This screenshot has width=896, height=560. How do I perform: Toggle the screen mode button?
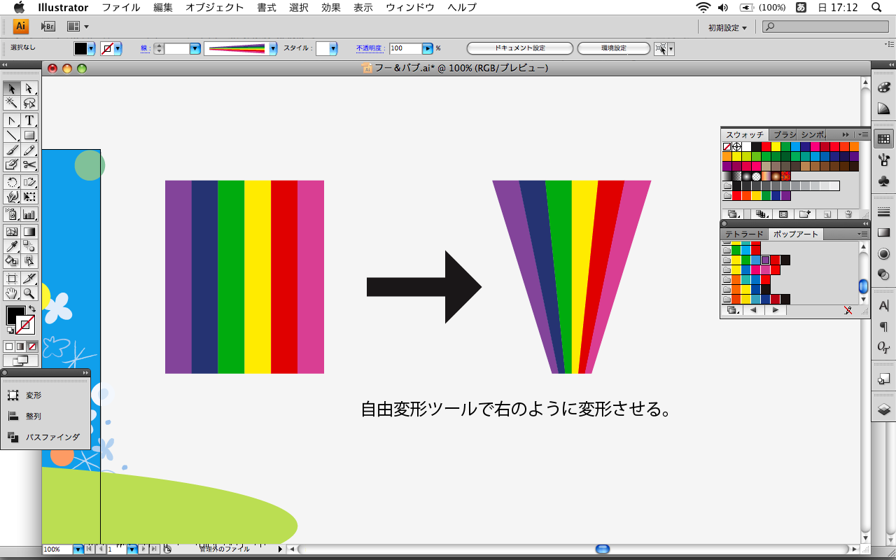coord(20,361)
